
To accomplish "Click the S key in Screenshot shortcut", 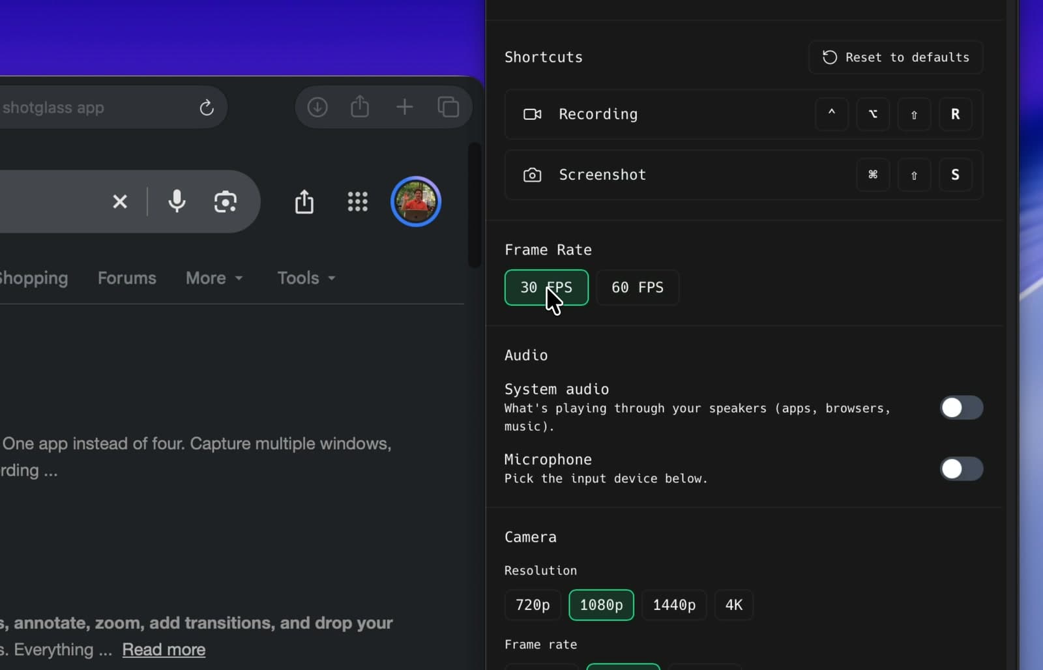I will pyautogui.click(x=955, y=175).
